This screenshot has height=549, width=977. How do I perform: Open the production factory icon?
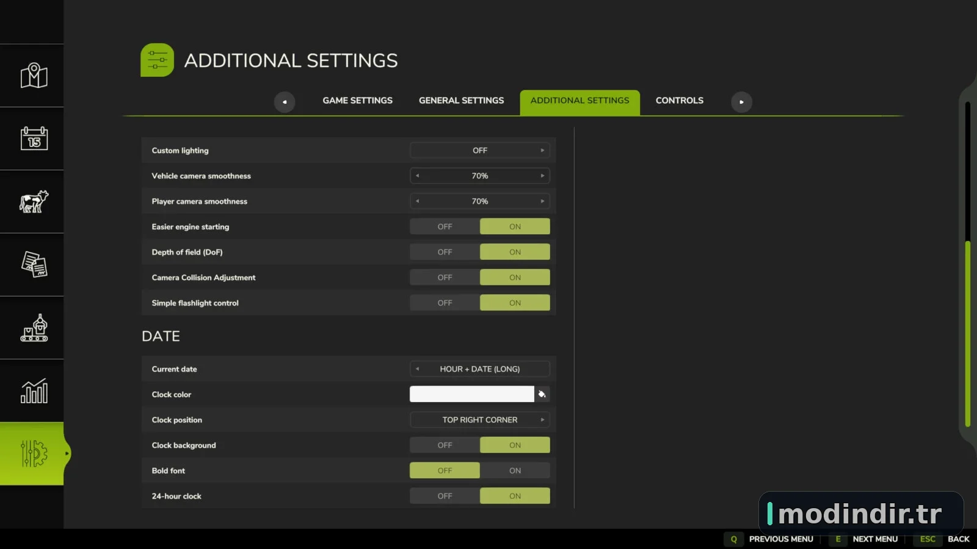click(34, 328)
